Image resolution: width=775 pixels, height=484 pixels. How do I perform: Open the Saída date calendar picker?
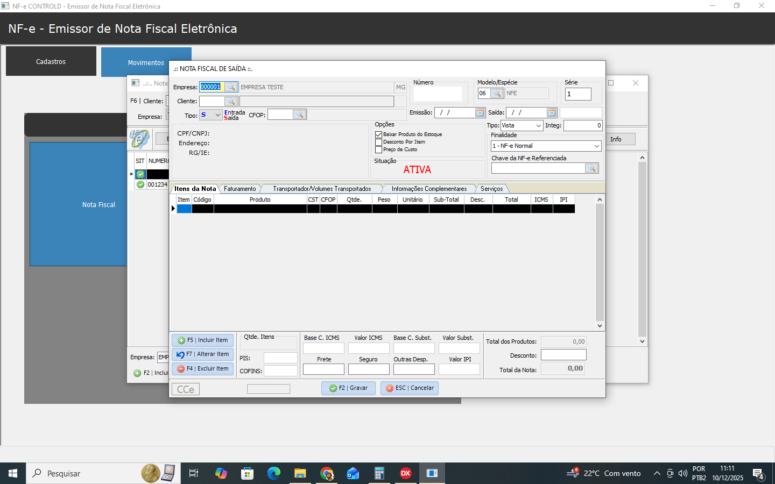[551, 112]
